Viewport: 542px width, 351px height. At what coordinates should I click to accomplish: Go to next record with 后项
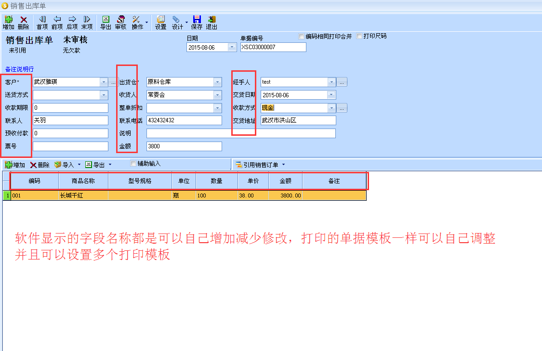pyautogui.click(x=72, y=23)
